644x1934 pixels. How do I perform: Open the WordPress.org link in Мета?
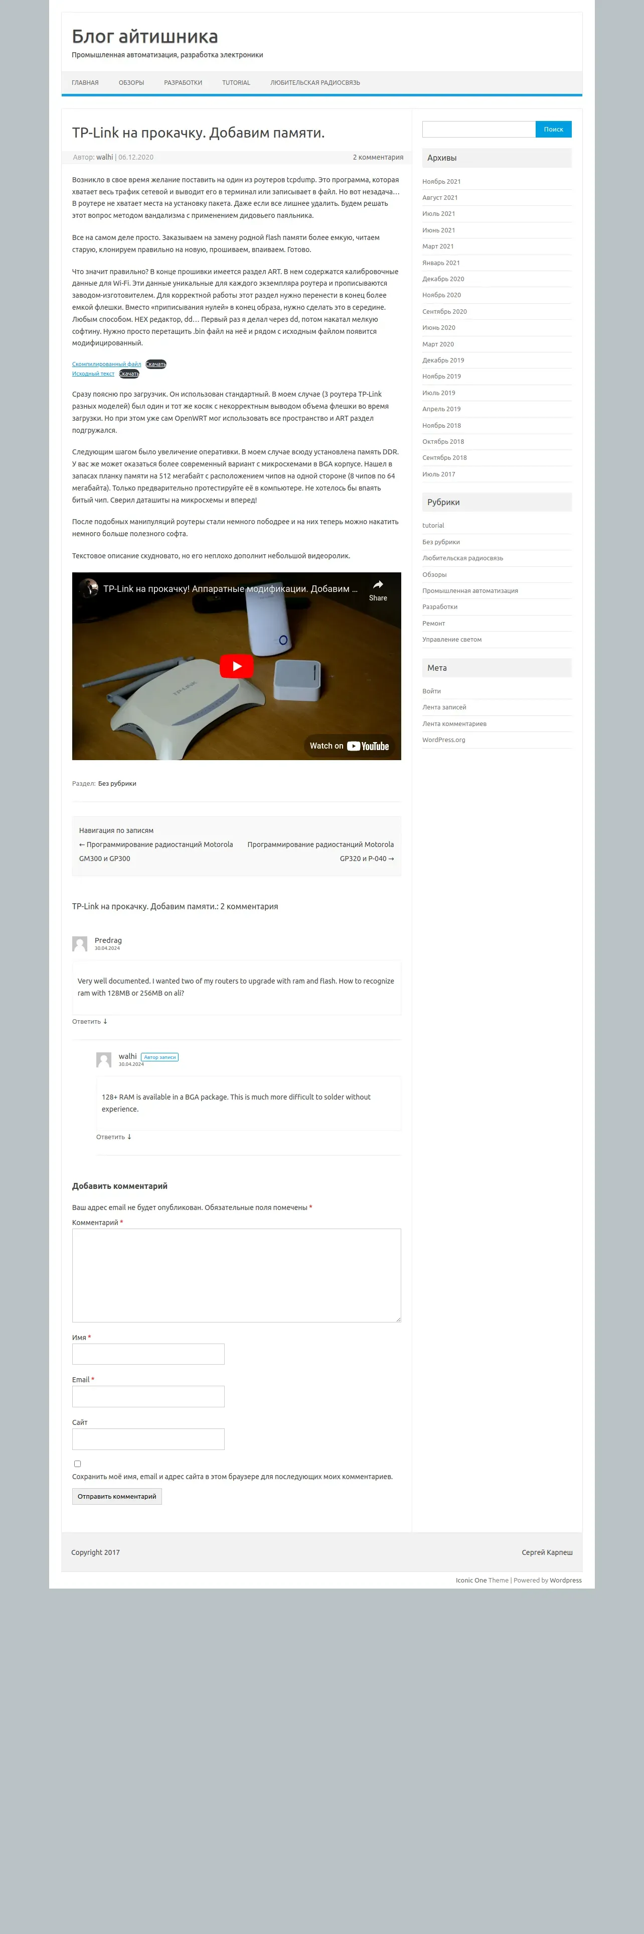click(x=444, y=740)
